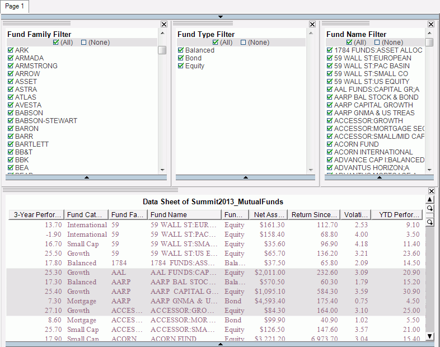Image resolution: width=440 pixels, height=347 pixels.
Task: Collapse the top bar with the down arrow
Action: (x=221, y=17)
